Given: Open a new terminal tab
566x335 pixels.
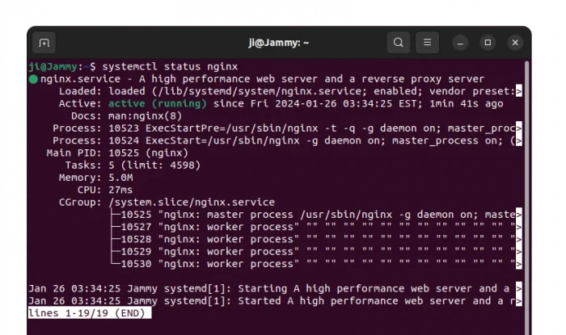Looking at the screenshot, I should (x=44, y=43).
